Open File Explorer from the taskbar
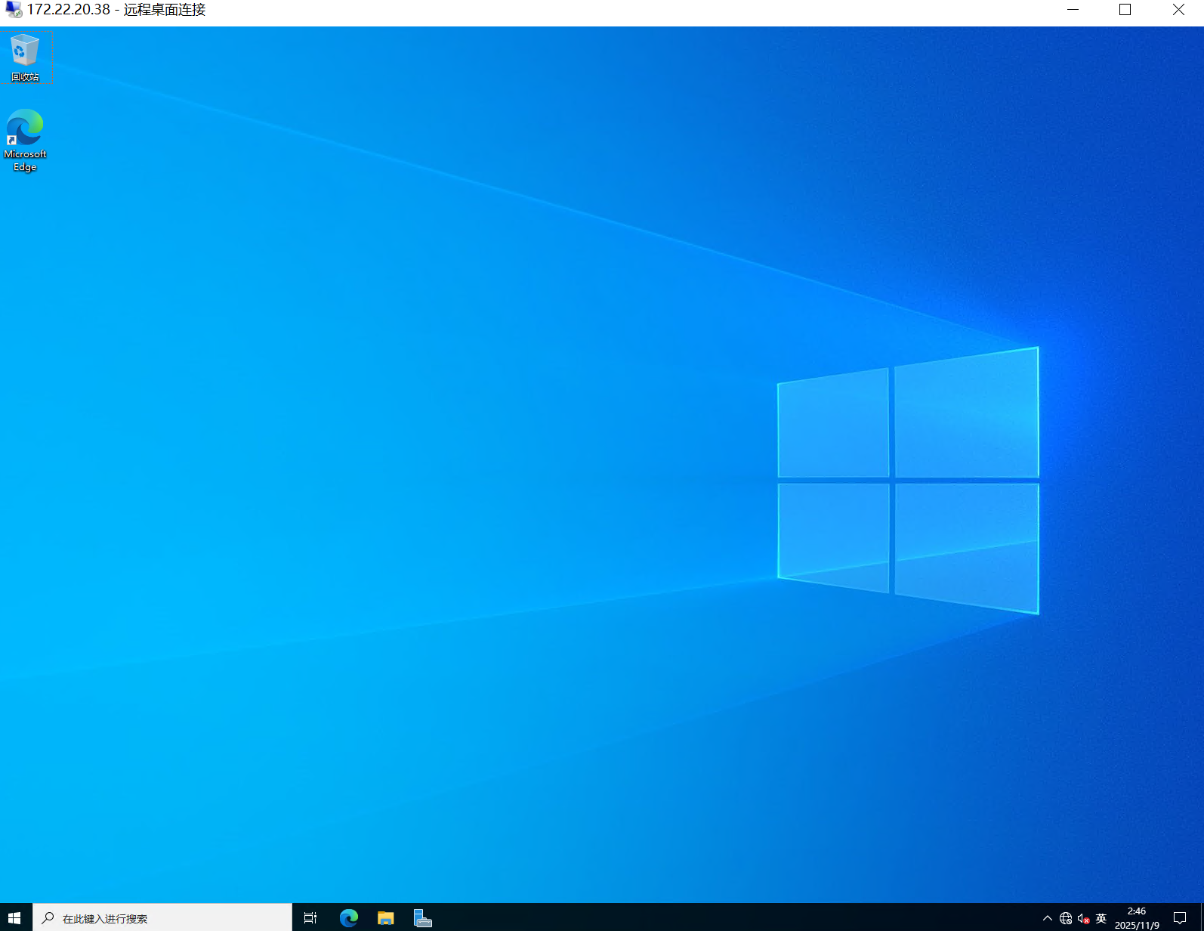Viewport: 1204px width, 931px height. pos(385,918)
